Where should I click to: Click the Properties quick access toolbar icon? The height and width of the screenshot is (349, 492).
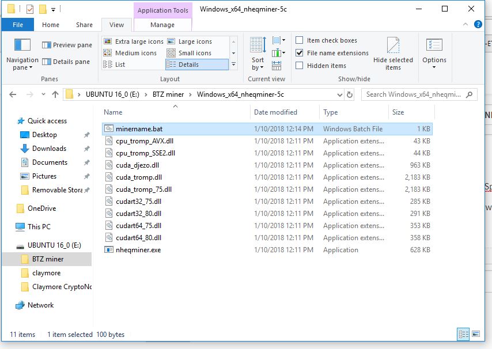coord(30,9)
